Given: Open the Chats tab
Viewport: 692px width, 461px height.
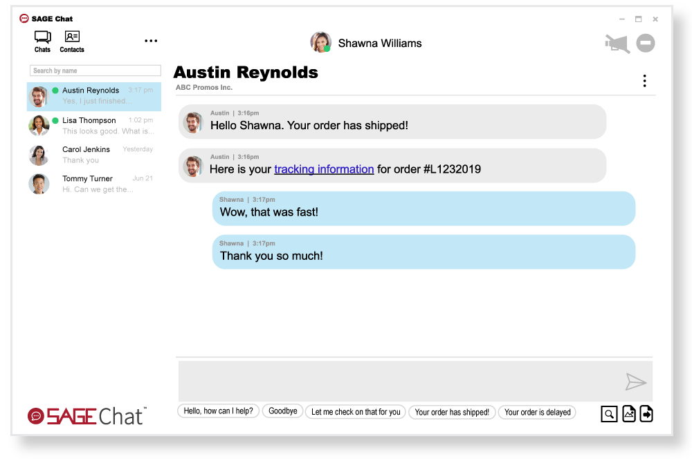Looking at the screenshot, I should point(42,42).
